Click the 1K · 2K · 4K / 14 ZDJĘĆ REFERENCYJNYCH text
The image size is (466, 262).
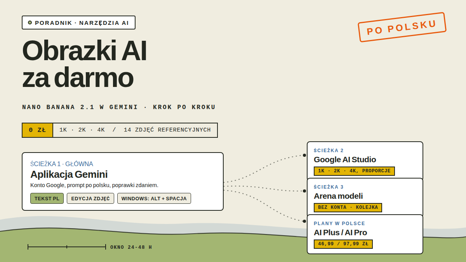pyautogui.click(x=135, y=130)
